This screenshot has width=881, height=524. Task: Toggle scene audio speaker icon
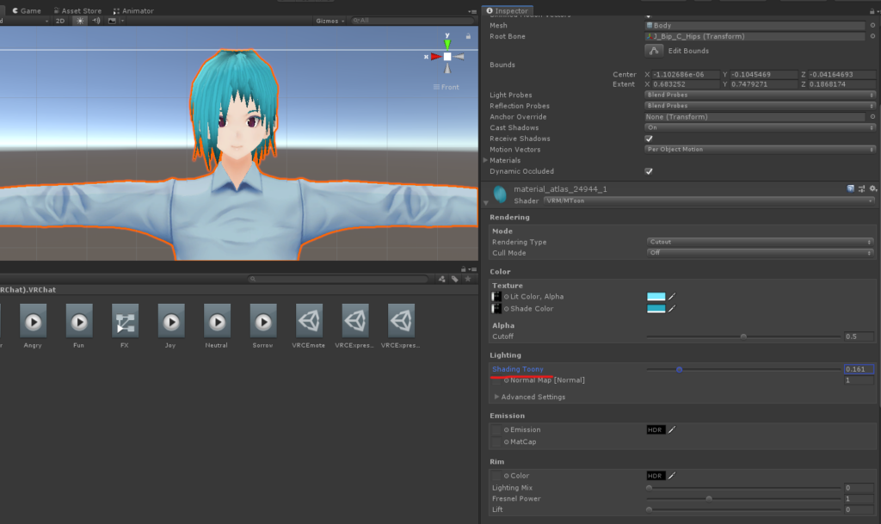click(x=96, y=21)
